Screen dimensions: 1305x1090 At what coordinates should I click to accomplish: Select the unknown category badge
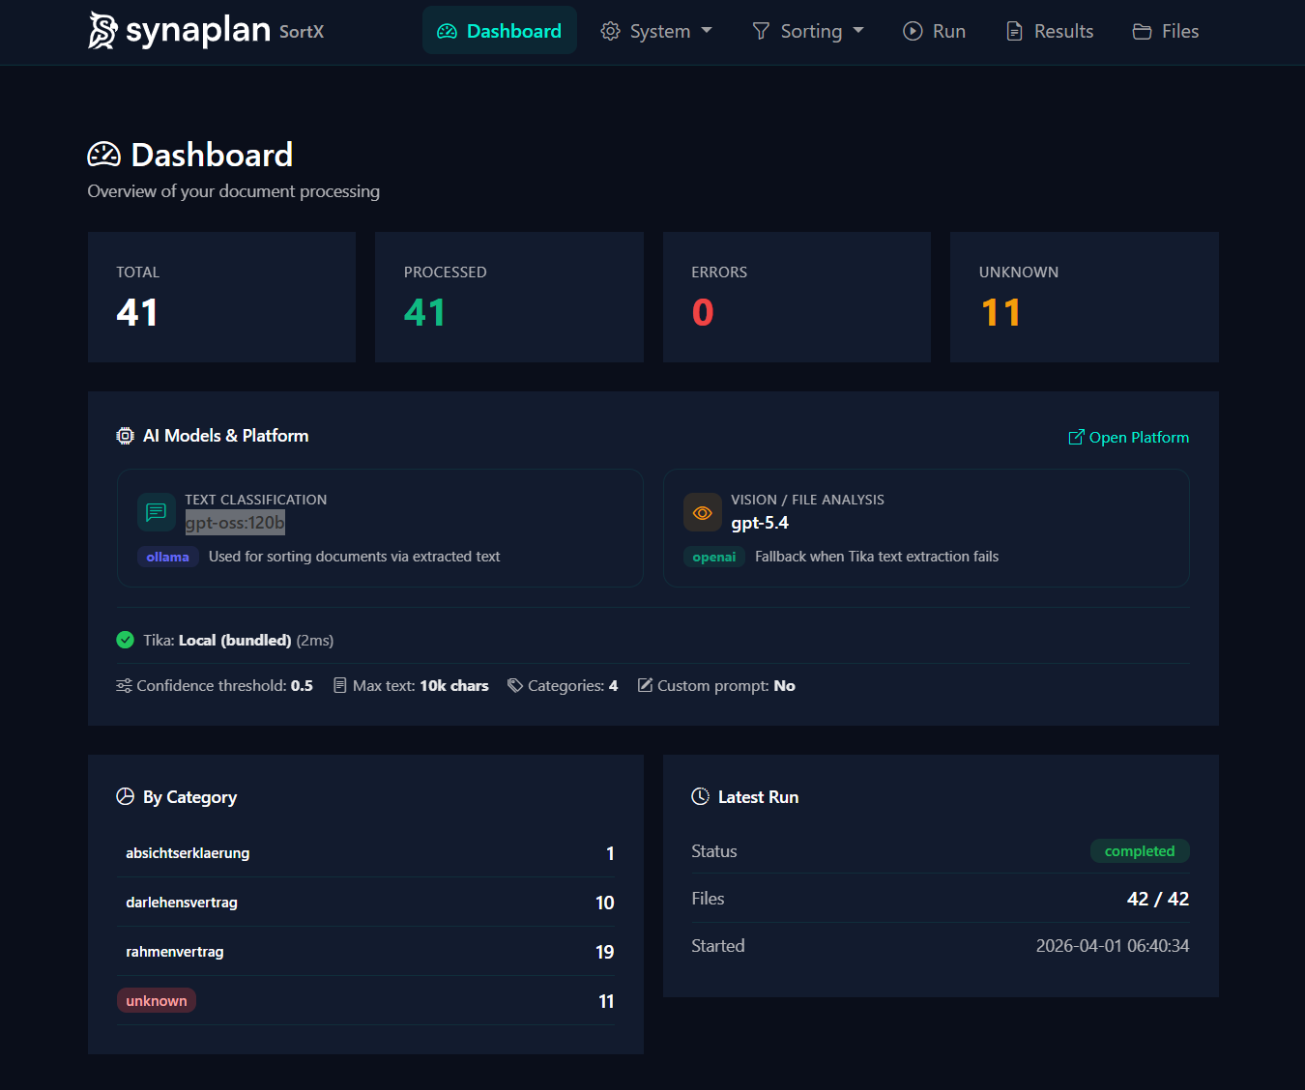click(x=156, y=1000)
